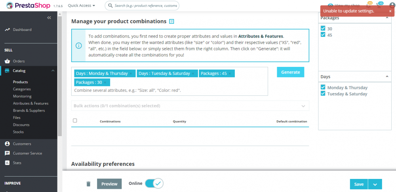
Task: Collapse the sidebar with the double-chevron icon
Action: pyautogui.click(x=49, y=18)
